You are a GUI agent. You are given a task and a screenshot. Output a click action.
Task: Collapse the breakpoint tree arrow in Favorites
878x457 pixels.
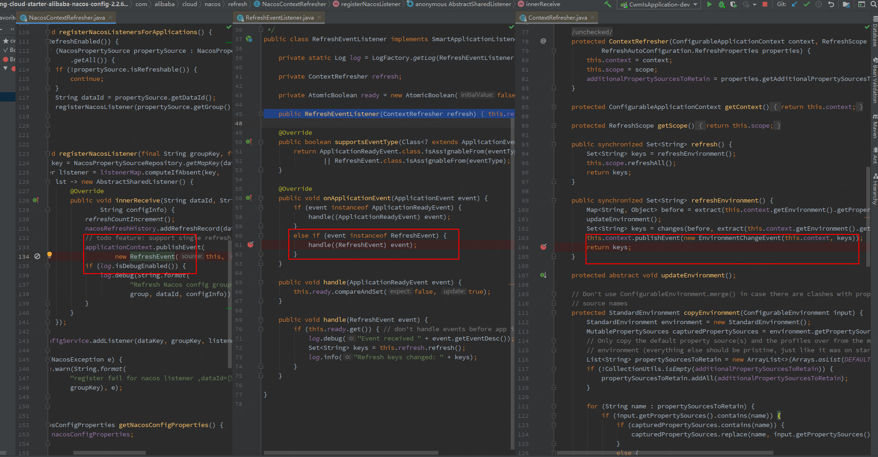[5, 68]
